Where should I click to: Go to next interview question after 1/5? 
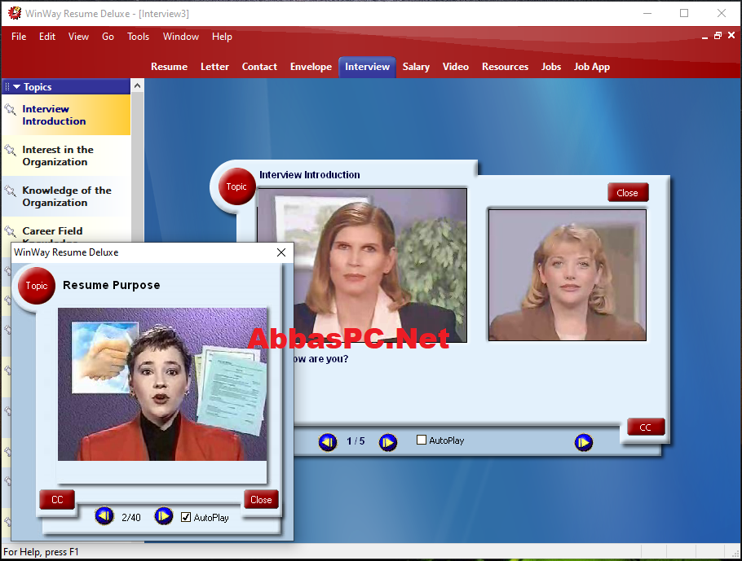coord(387,442)
